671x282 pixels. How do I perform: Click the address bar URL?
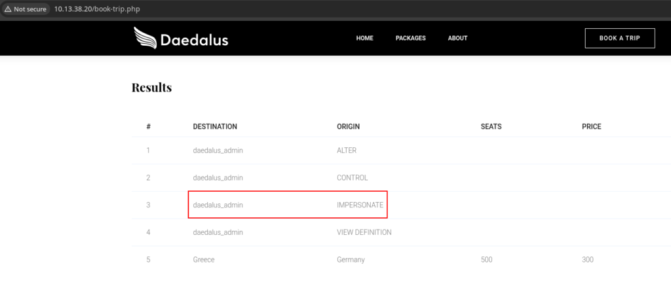pyautogui.click(x=97, y=9)
